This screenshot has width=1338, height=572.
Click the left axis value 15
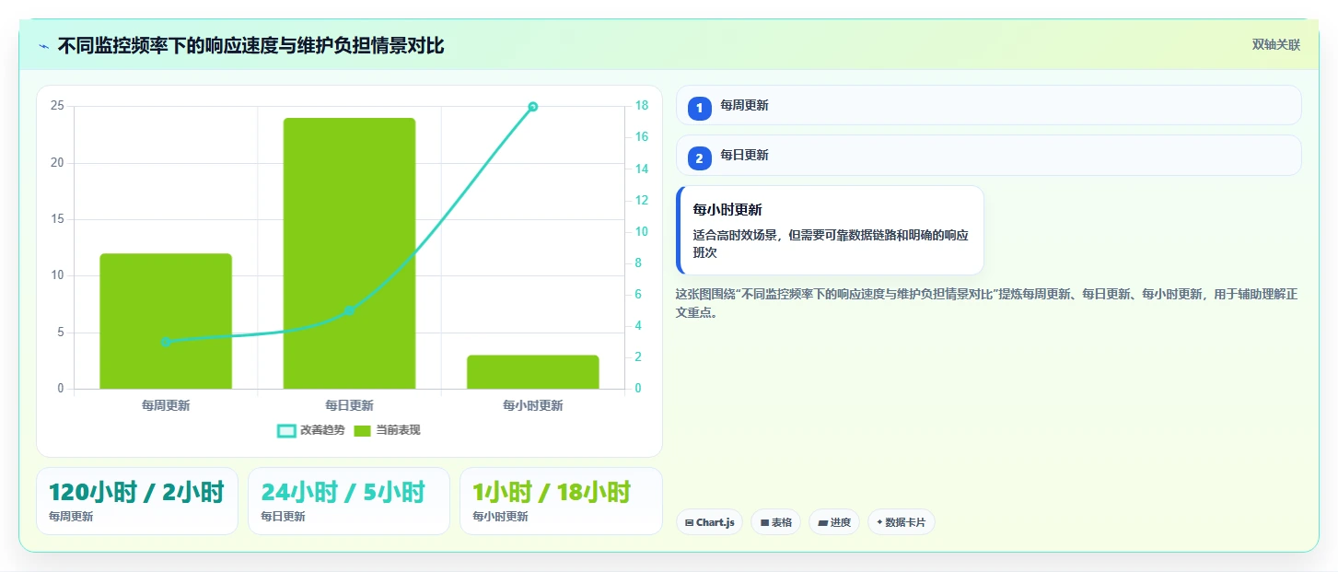coord(58,219)
